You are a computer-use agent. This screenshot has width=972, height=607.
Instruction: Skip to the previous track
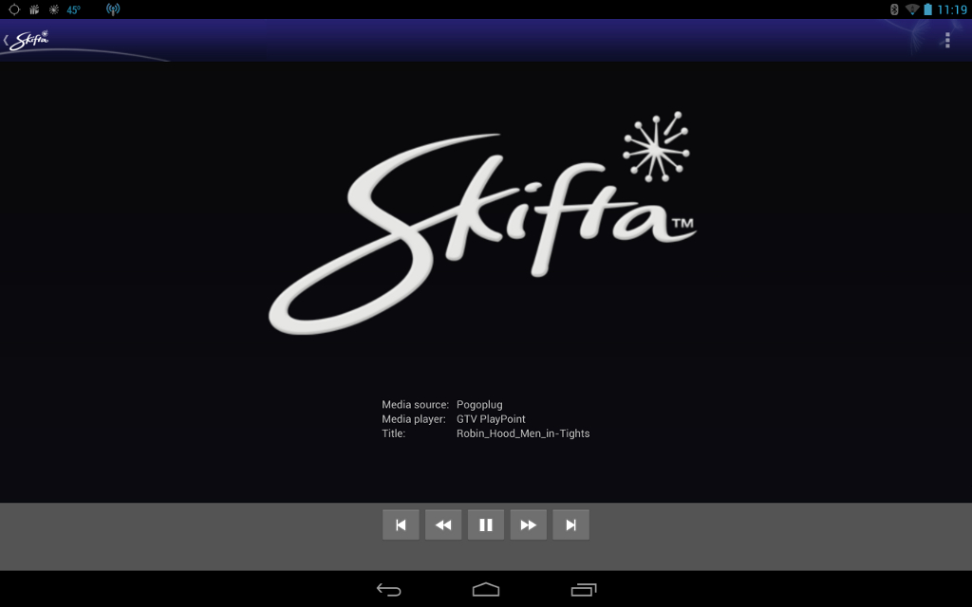[x=401, y=524]
